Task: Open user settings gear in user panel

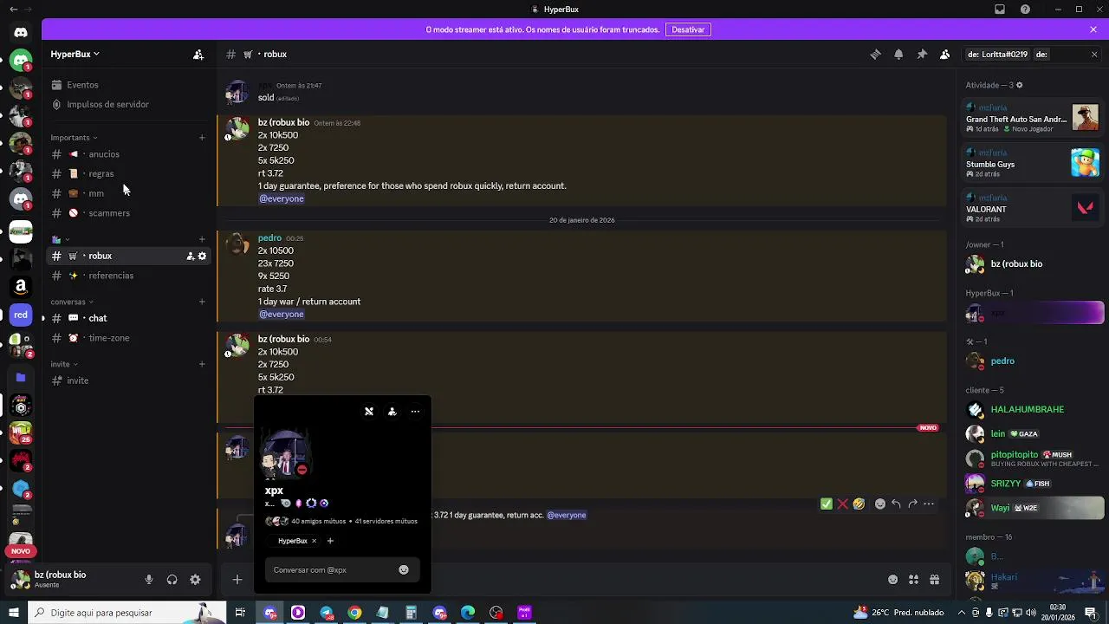Action: coord(195,580)
